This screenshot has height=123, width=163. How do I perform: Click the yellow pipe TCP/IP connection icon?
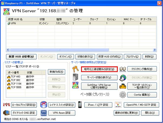pyautogui.click(x=123, y=86)
